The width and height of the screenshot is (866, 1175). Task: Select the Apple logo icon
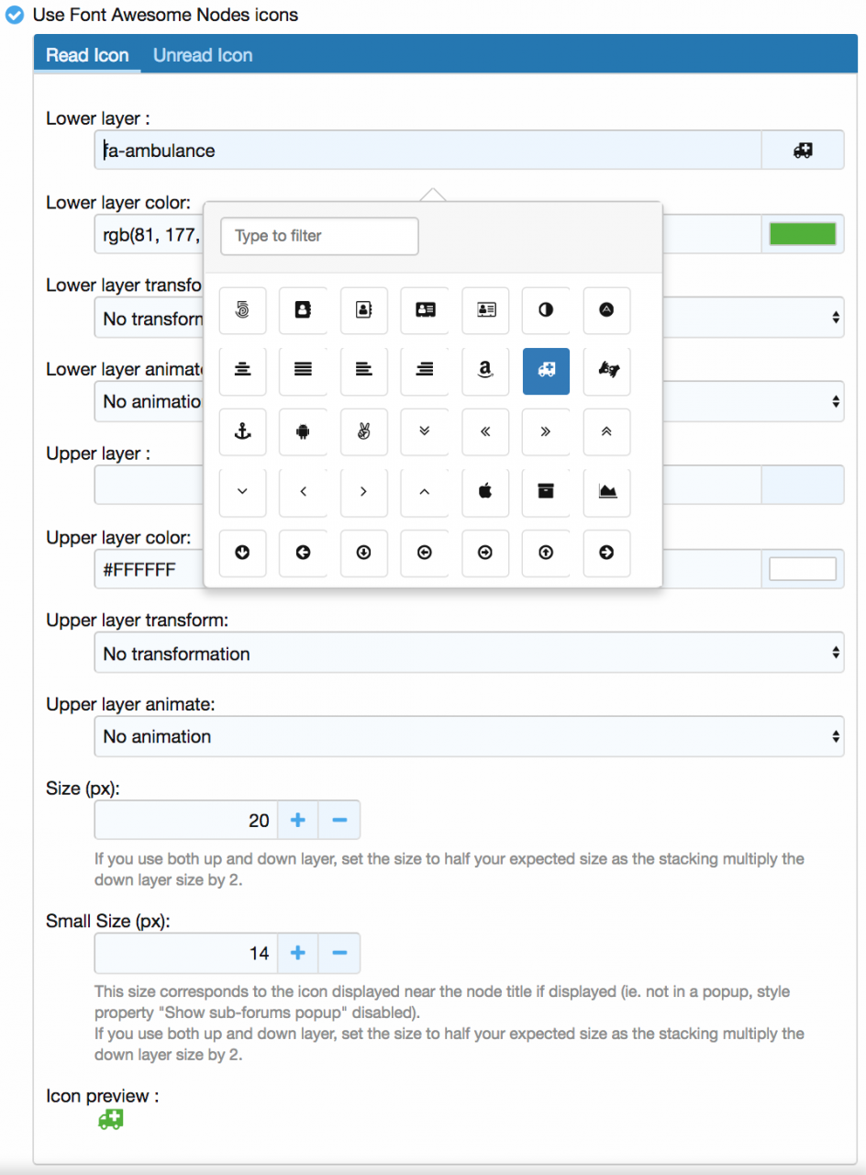485,492
